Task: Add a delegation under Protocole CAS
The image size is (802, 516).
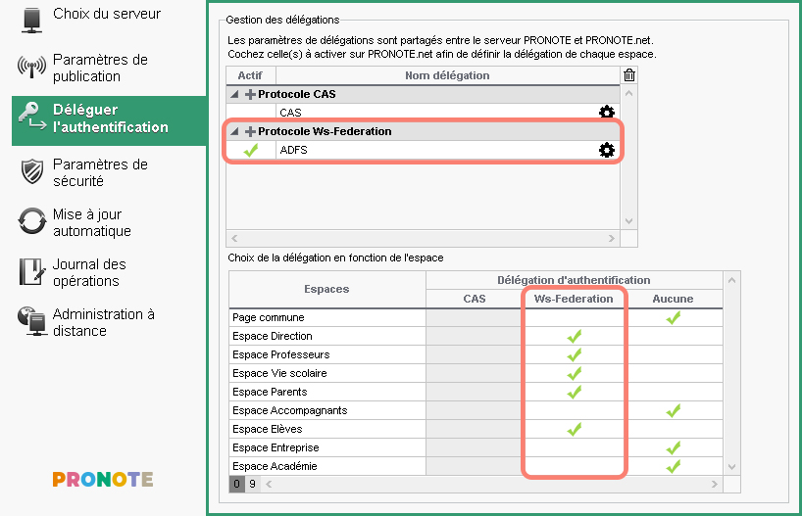Action: click(x=250, y=95)
